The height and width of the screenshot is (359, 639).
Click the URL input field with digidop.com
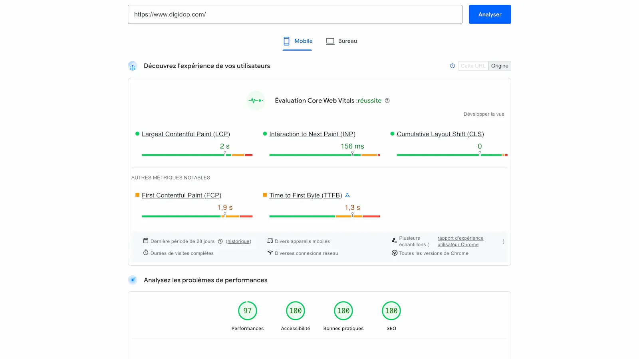coord(295,14)
